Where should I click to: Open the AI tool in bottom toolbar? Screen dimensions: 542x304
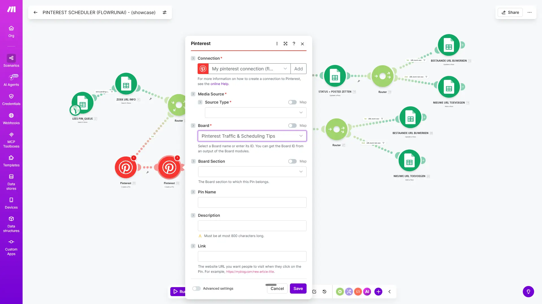[x=367, y=292]
